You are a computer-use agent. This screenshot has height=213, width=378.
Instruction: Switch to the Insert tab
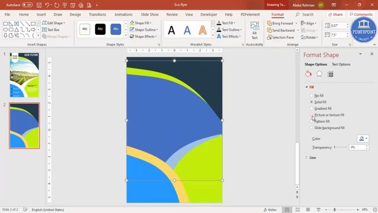[41, 14]
